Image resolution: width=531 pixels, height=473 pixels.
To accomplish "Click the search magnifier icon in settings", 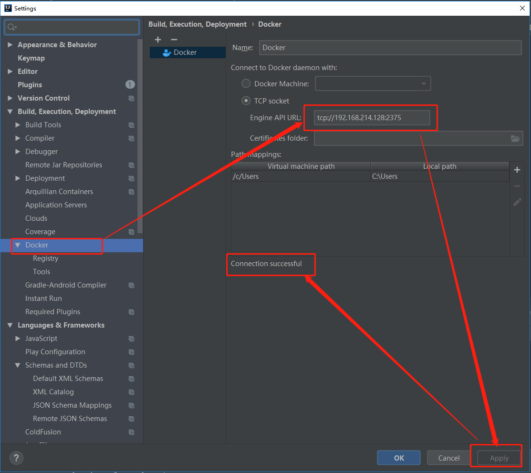I will point(11,27).
